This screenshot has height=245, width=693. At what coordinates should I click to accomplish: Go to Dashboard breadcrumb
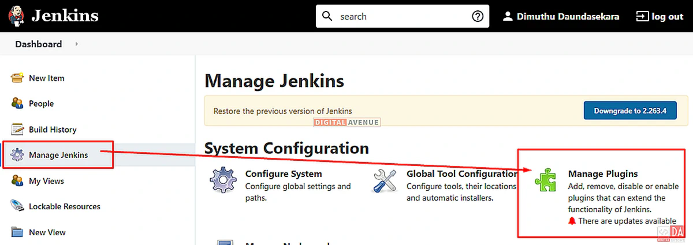38,44
